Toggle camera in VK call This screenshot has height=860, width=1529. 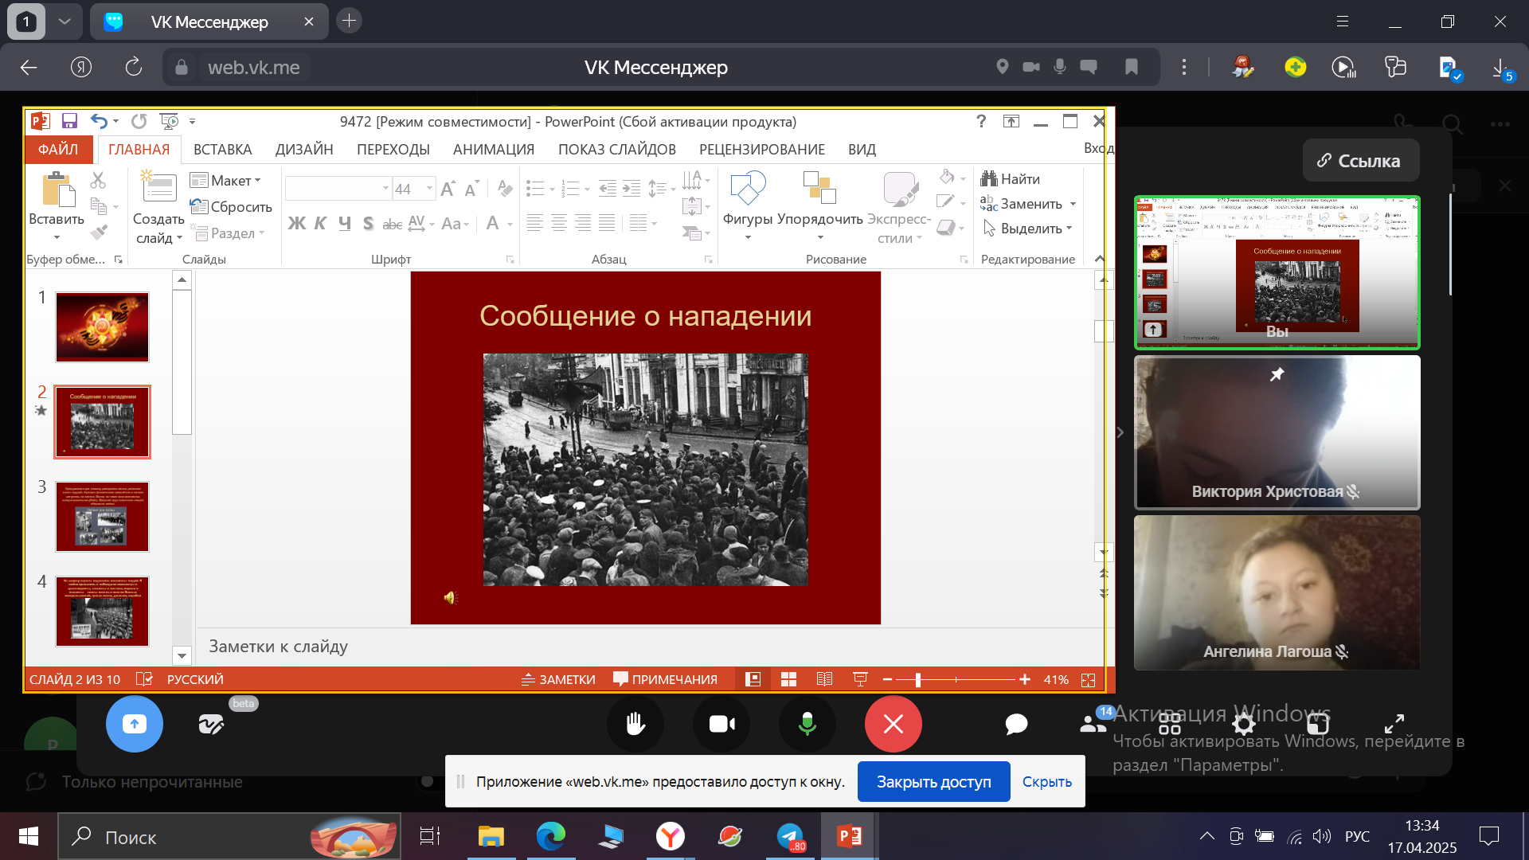[x=721, y=724]
